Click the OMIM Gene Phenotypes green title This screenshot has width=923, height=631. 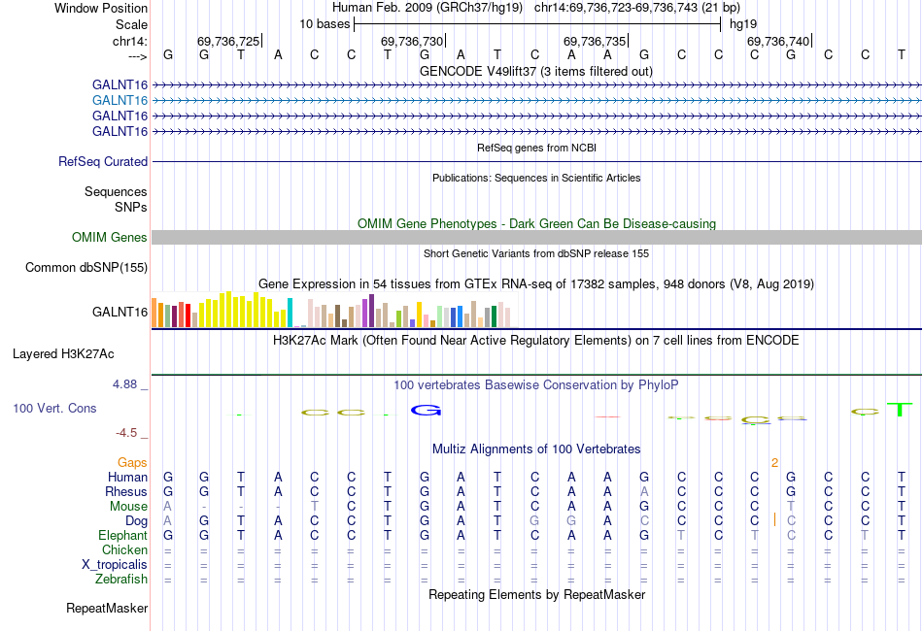[x=536, y=224]
